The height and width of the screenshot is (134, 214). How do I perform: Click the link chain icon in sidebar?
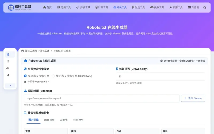tap(8, 68)
